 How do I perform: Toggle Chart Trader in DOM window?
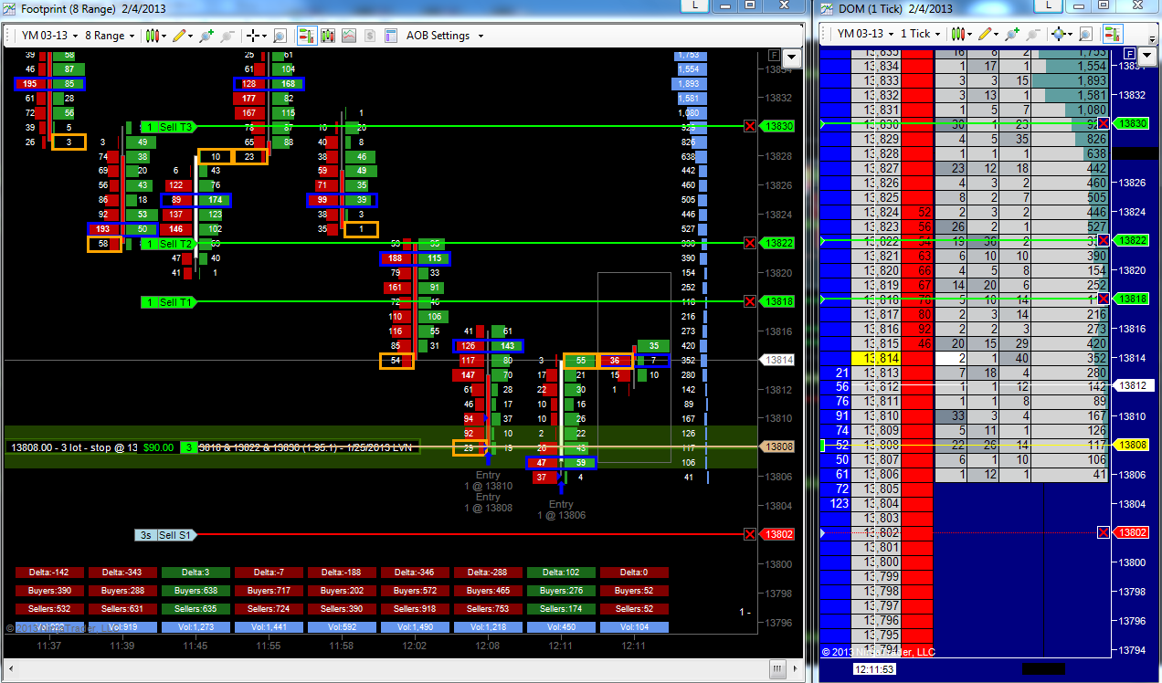[x=1112, y=34]
